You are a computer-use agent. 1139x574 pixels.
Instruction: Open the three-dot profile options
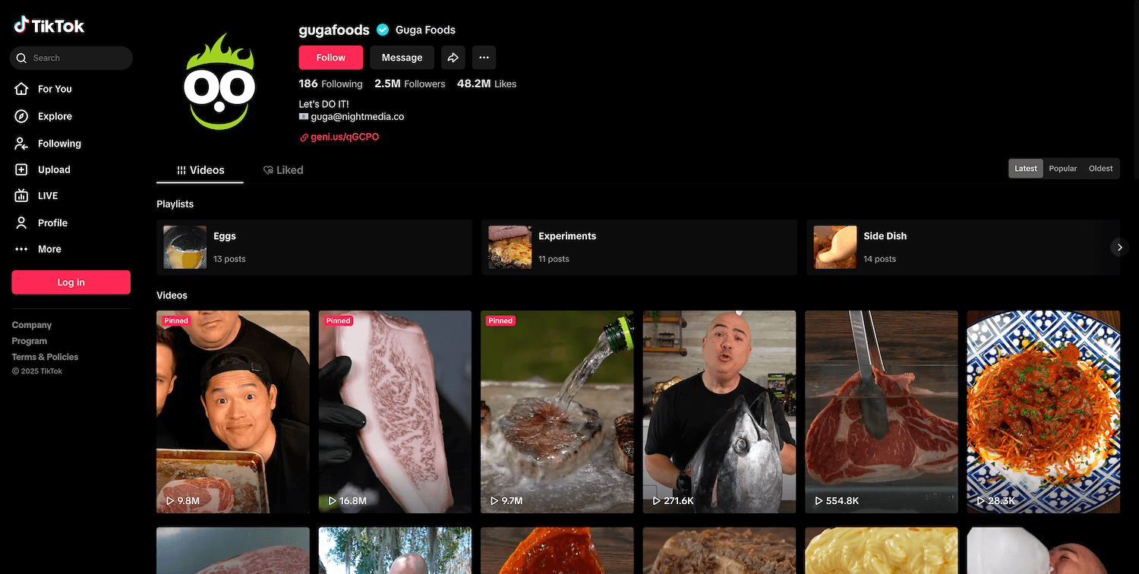pos(484,58)
